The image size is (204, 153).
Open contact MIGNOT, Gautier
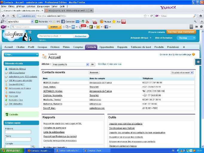51,82
